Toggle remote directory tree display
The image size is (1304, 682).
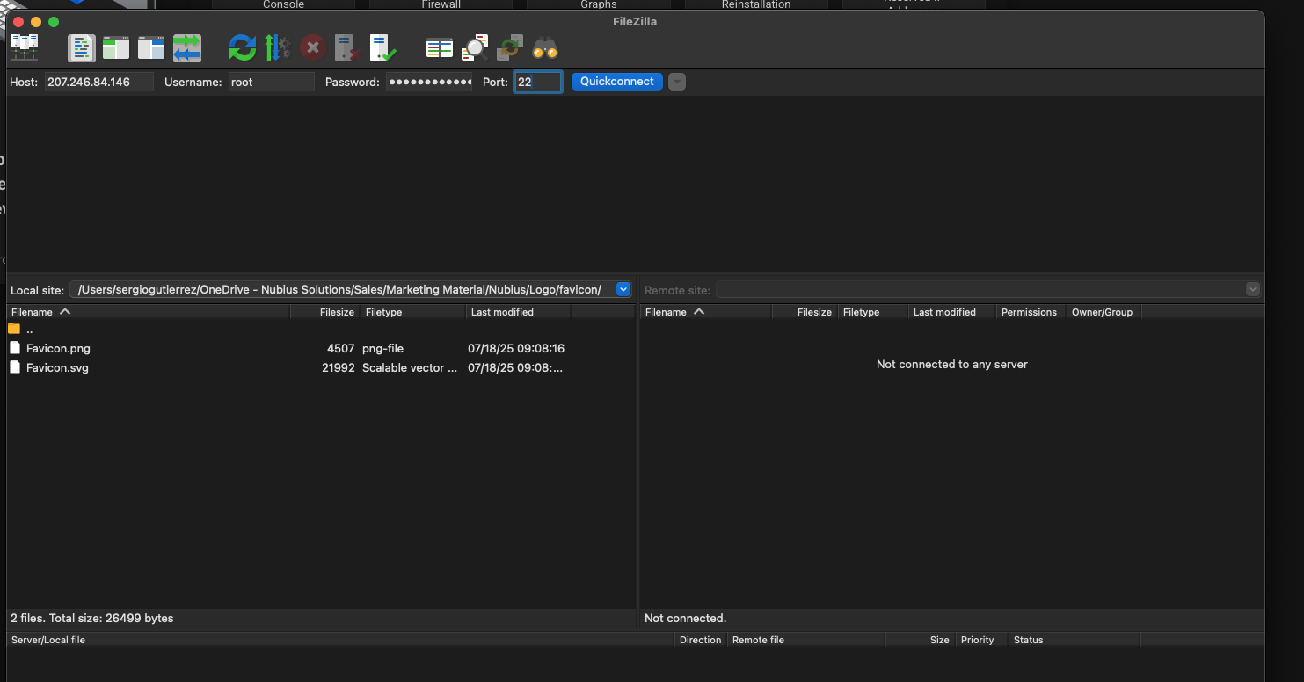click(151, 47)
